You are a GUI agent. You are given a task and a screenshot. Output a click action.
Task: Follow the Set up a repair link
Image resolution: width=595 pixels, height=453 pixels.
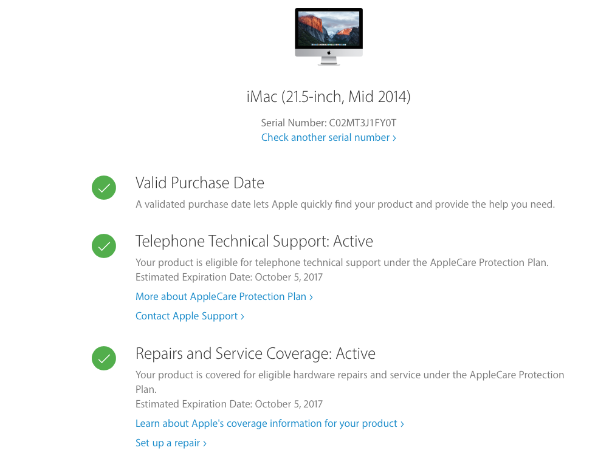pos(171,443)
